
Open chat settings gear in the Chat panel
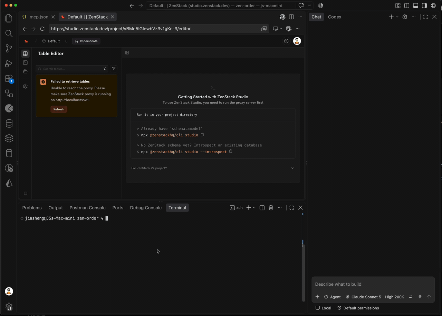tap(405, 17)
